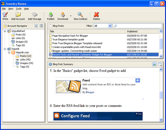Click the View (online) magnifier icon
The width and height of the screenshot is (166, 130).
[80, 15]
